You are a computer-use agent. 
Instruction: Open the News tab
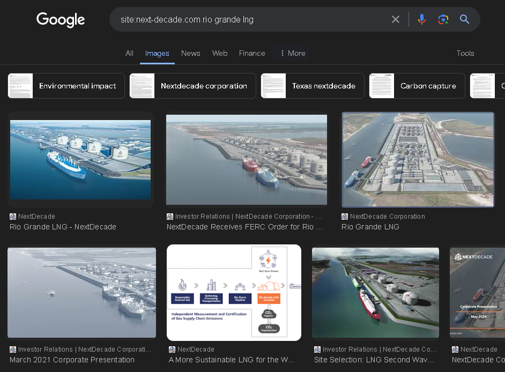point(191,54)
